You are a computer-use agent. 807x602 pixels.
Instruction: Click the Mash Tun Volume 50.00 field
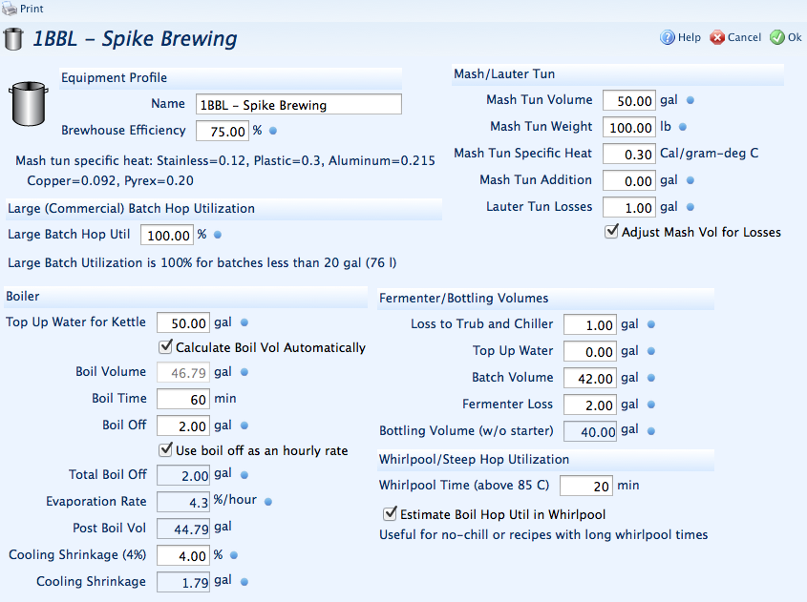pos(629,100)
